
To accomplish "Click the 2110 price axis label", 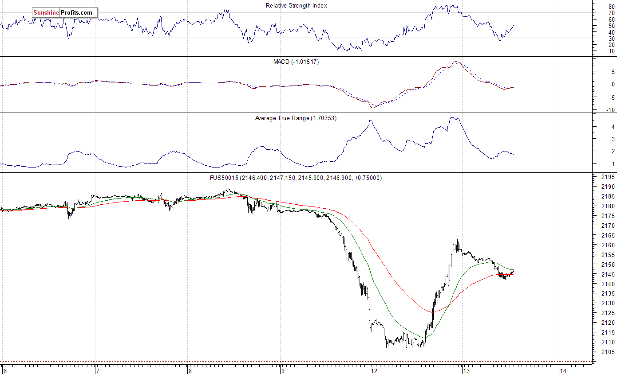I will click(x=609, y=343).
